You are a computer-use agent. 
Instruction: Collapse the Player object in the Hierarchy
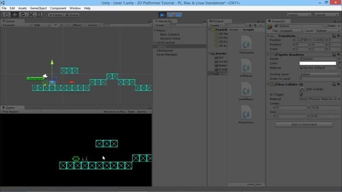point(155,30)
